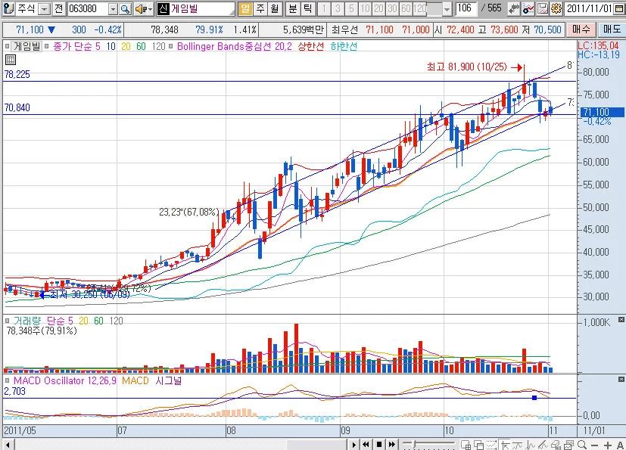Click the 매수 buy button
Viewport: 626px width, 450px height.
pyautogui.click(x=581, y=29)
